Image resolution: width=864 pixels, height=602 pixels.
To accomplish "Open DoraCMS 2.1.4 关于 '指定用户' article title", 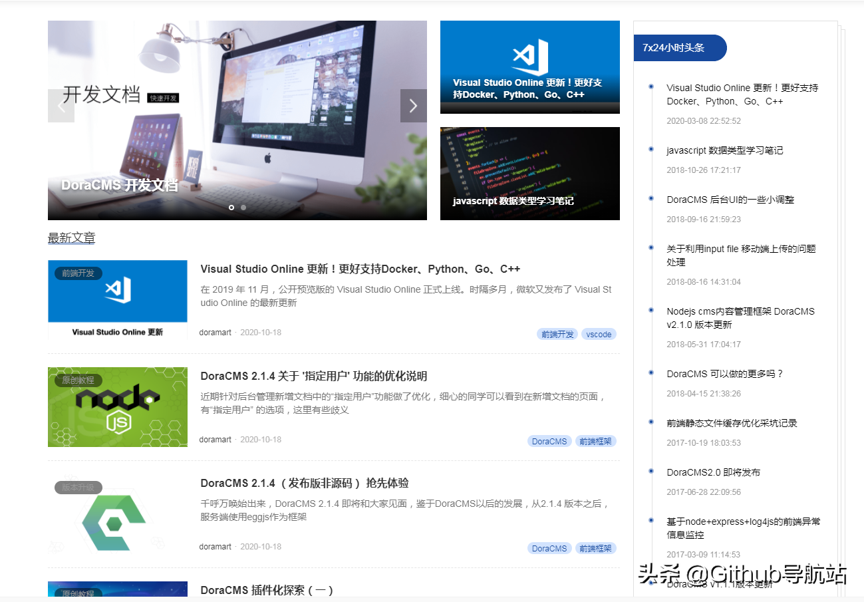I will click(314, 376).
